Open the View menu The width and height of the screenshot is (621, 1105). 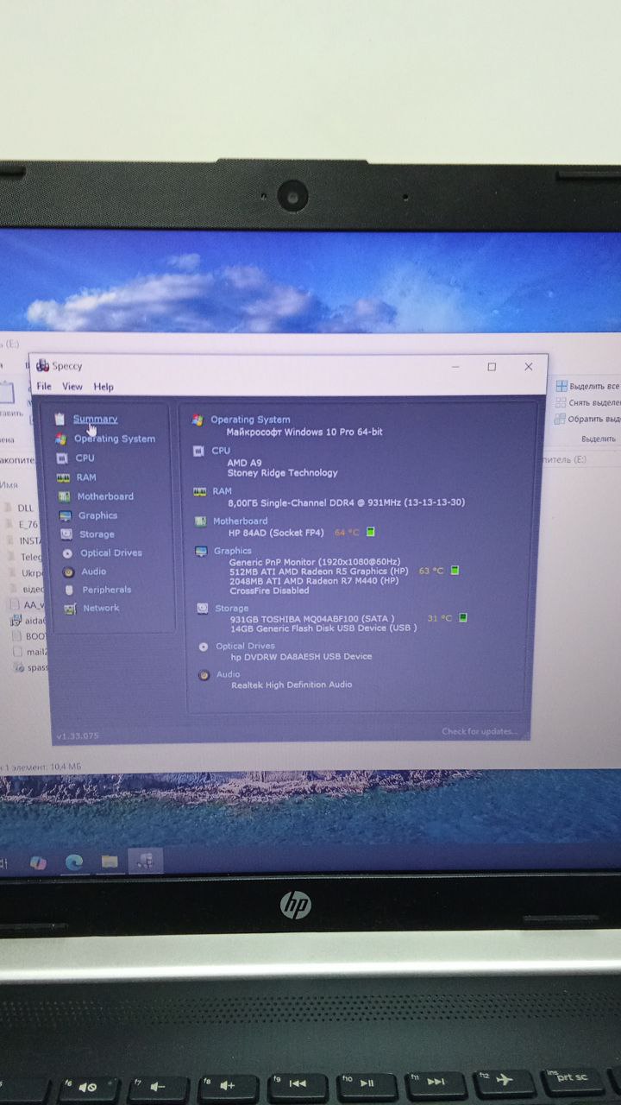pyautogui.click(x=72, y=387)
